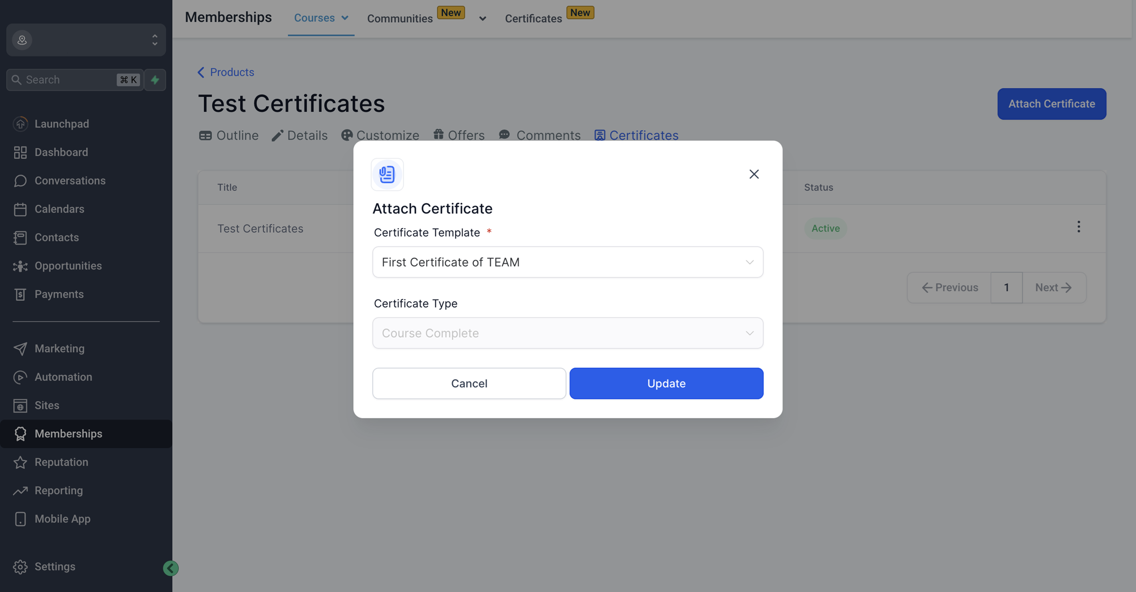
Task: Click the green lightning bolt quick actions icon
Action: point(155,80)
